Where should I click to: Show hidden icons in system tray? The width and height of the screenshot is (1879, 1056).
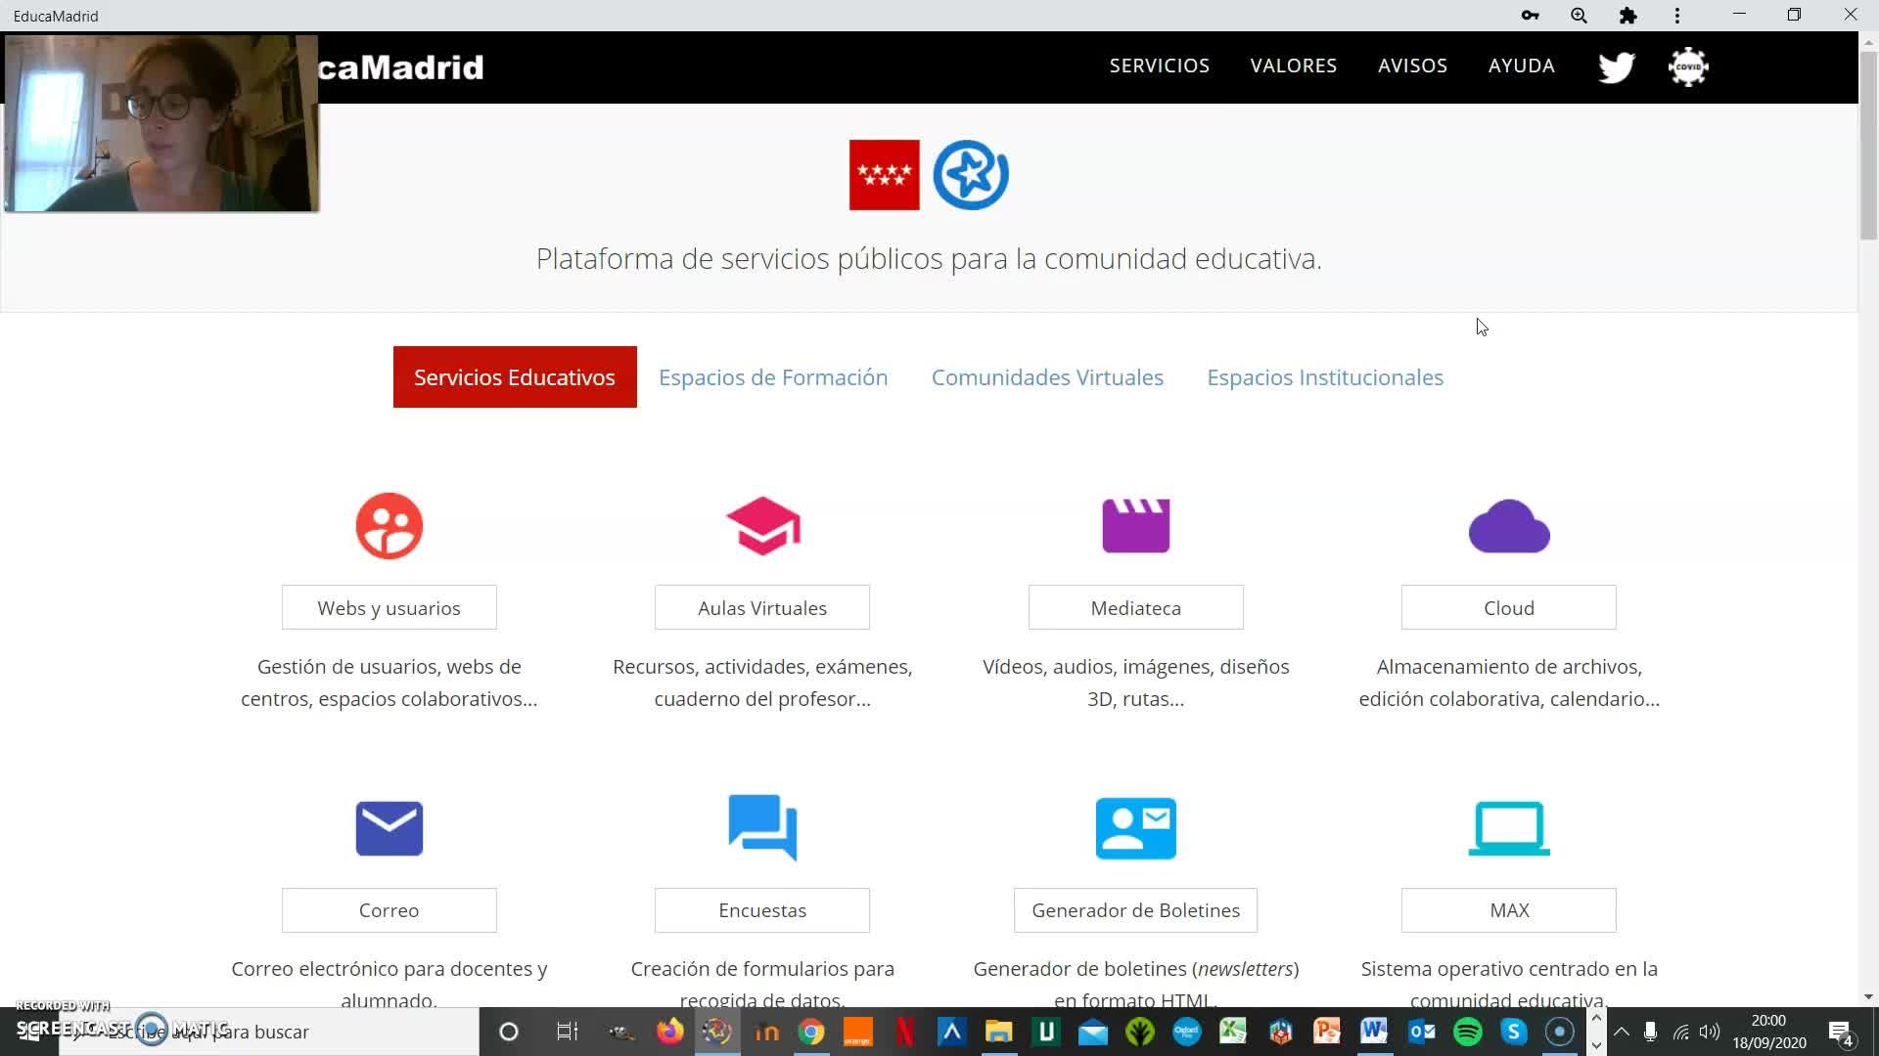click(x=1622, y=1032)
